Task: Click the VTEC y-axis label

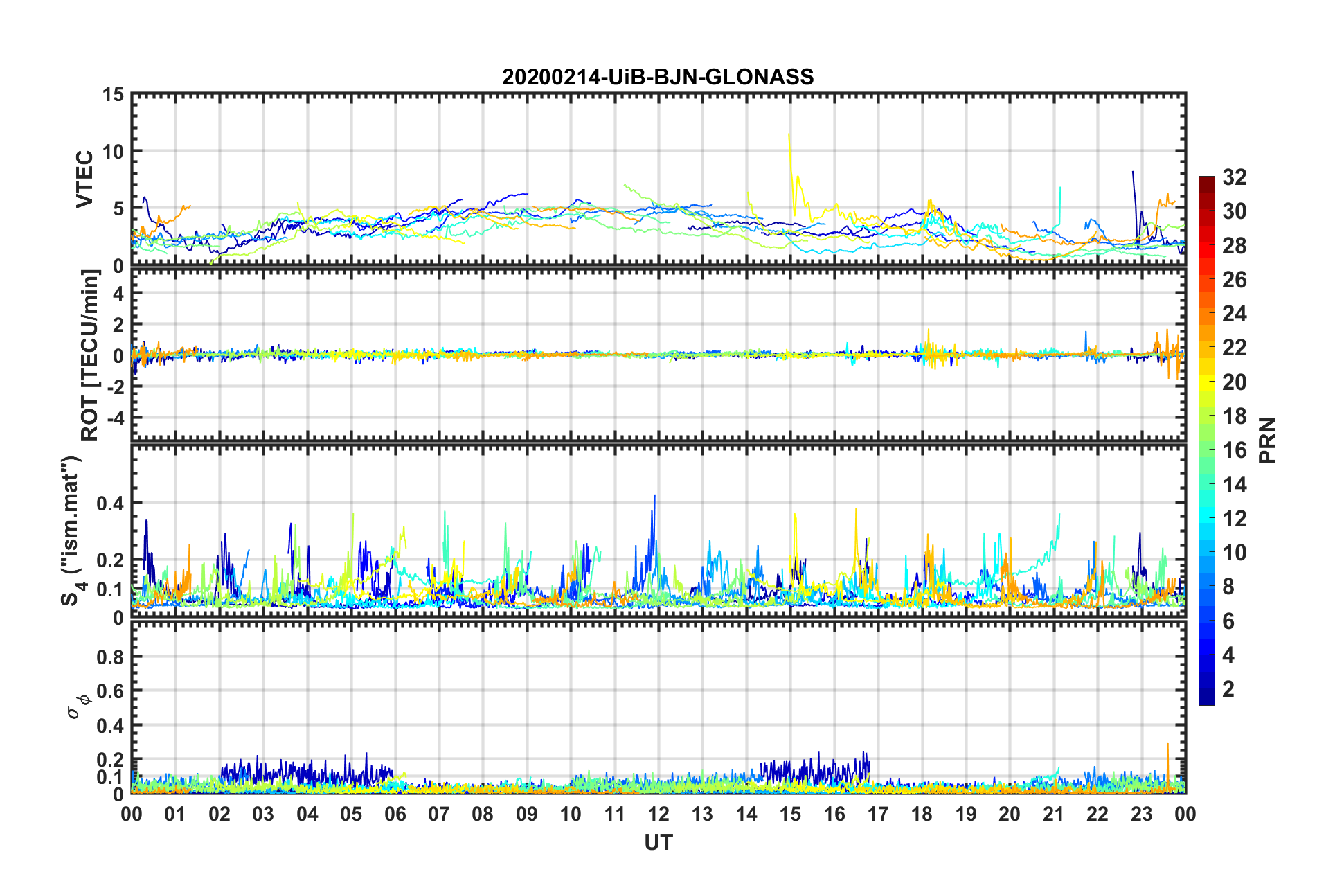Action: point(84,179)
